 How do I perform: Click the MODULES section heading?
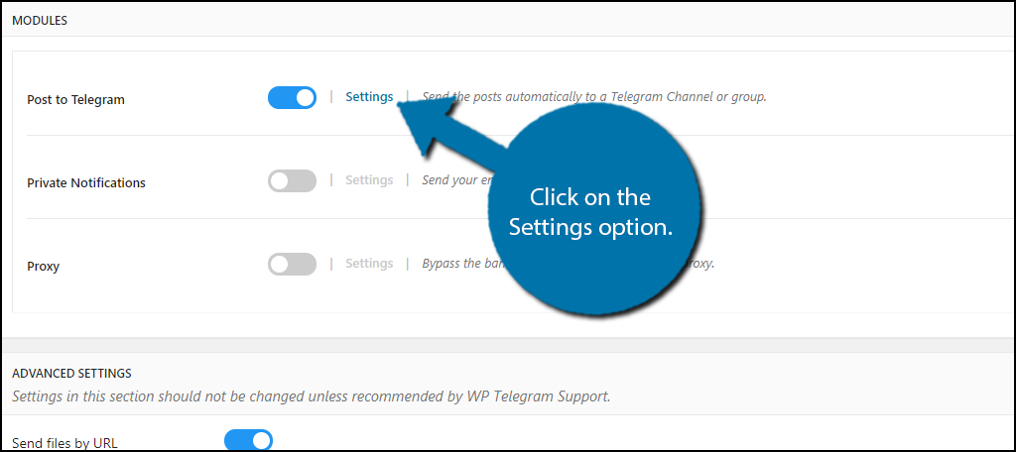(x=40, y=21)
